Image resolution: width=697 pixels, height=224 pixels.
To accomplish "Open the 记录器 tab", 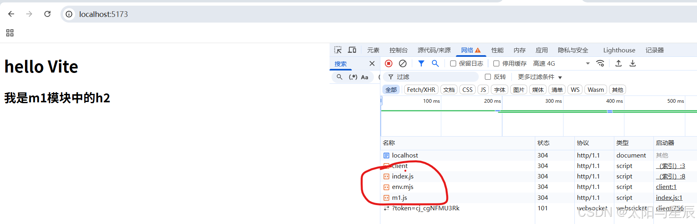I will pyautogui.click(x=655, y=50).
